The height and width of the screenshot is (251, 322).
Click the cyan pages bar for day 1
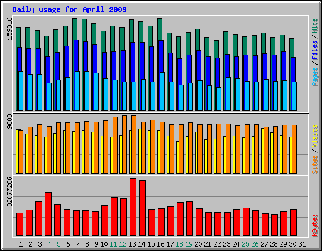(21, 91)
